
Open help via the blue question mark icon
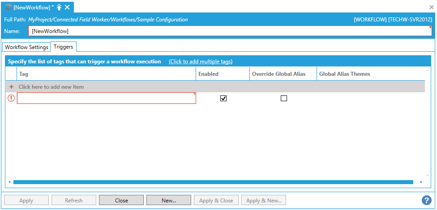[427, 200]
